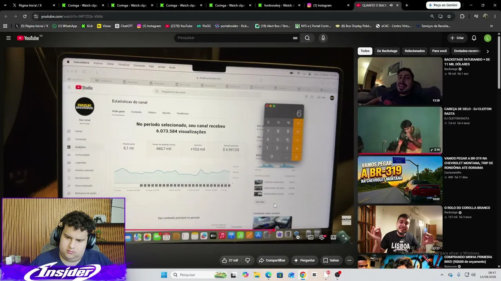Expand Chrome tab search dropdown
Screen dimensions: 501x281
(6, 5)
